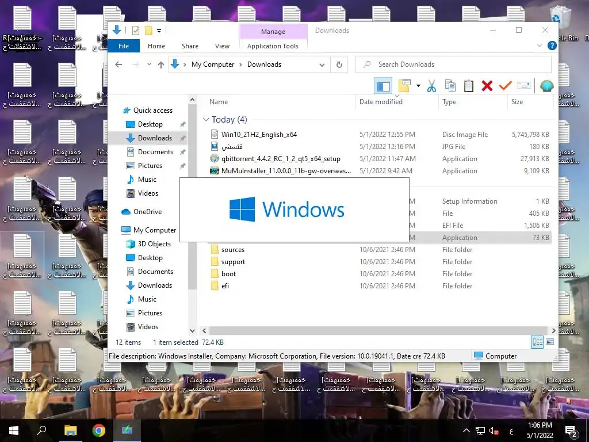Open the Folder Options toolbar icon
The height and width of the screenshot is (442, 589).
pos(404,86)
